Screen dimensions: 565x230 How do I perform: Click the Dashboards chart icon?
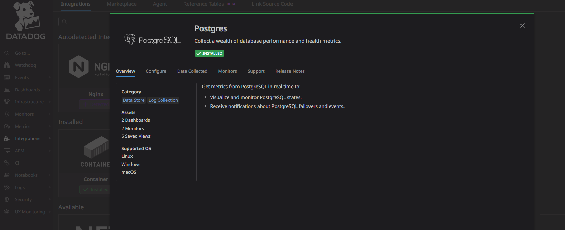click(7, 90)
